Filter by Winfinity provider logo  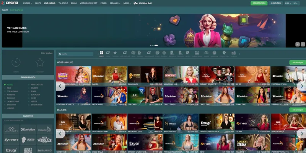[11, 129]
